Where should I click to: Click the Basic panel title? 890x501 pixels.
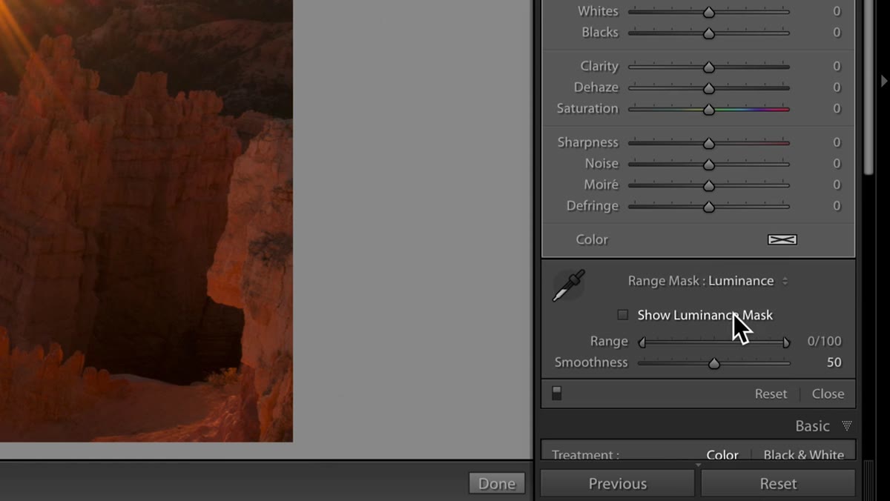pos(812,426)
